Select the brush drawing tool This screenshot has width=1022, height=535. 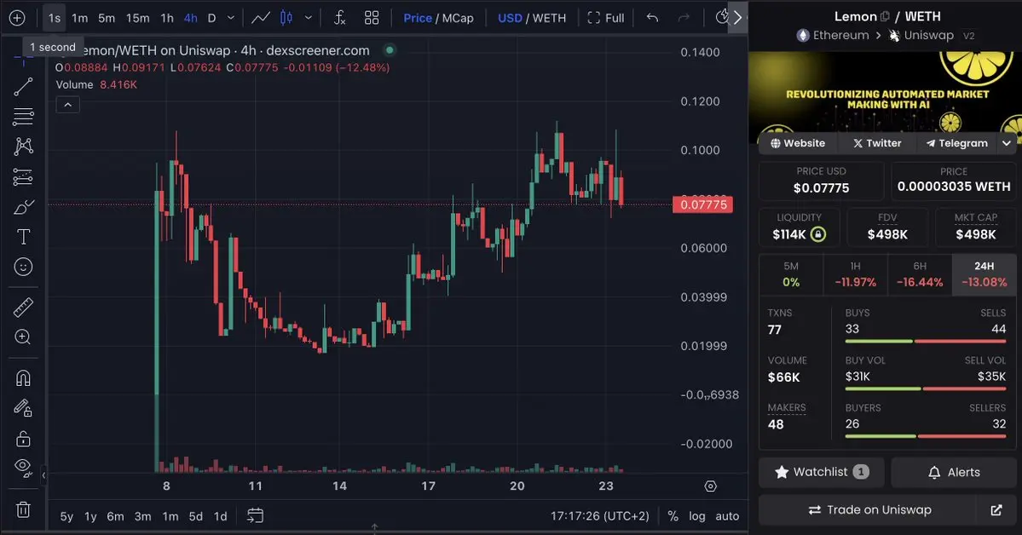[23, 207]
